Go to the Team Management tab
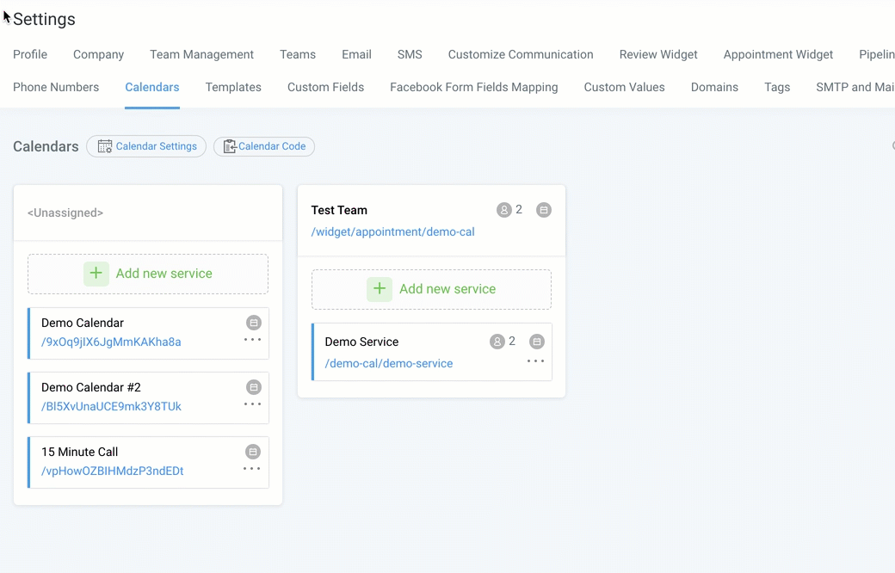 click(x=201, y=54)
